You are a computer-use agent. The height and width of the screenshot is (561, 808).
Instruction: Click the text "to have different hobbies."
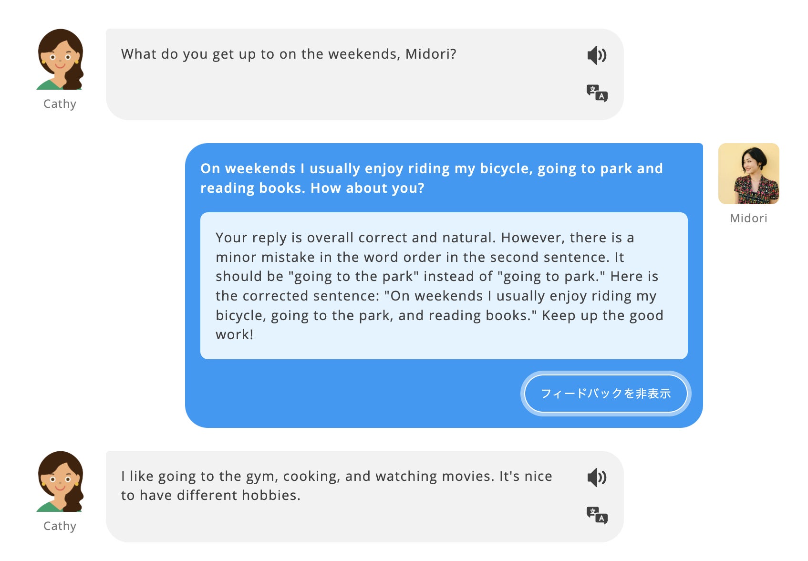pyautogui.click(x=210, y=496)
